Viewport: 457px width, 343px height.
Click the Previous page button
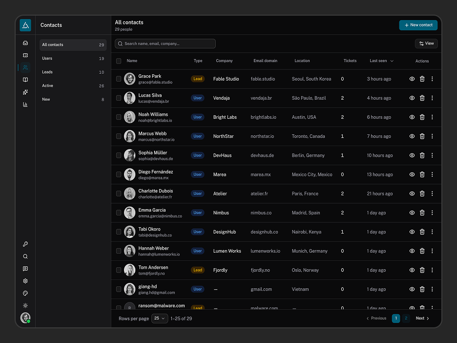point(376,318)
